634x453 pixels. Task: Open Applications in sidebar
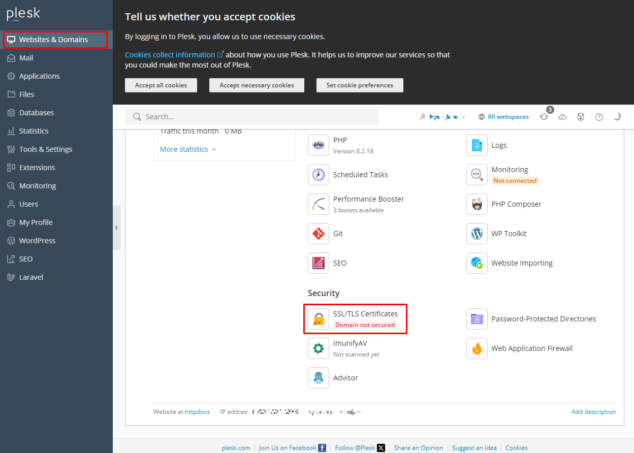[56, 76]
